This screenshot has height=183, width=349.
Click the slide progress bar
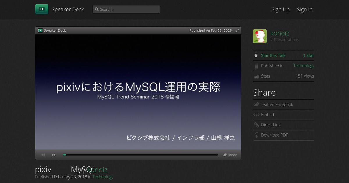click(140, 155)
